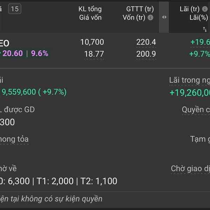Click the sort arrows icon under Lãi(%)

click(205, 29)
